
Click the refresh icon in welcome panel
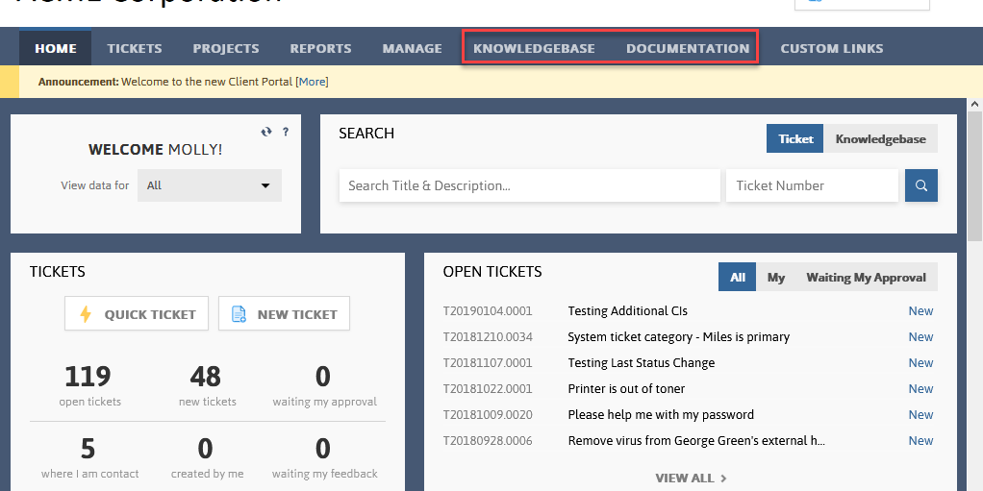coord(266,132)
